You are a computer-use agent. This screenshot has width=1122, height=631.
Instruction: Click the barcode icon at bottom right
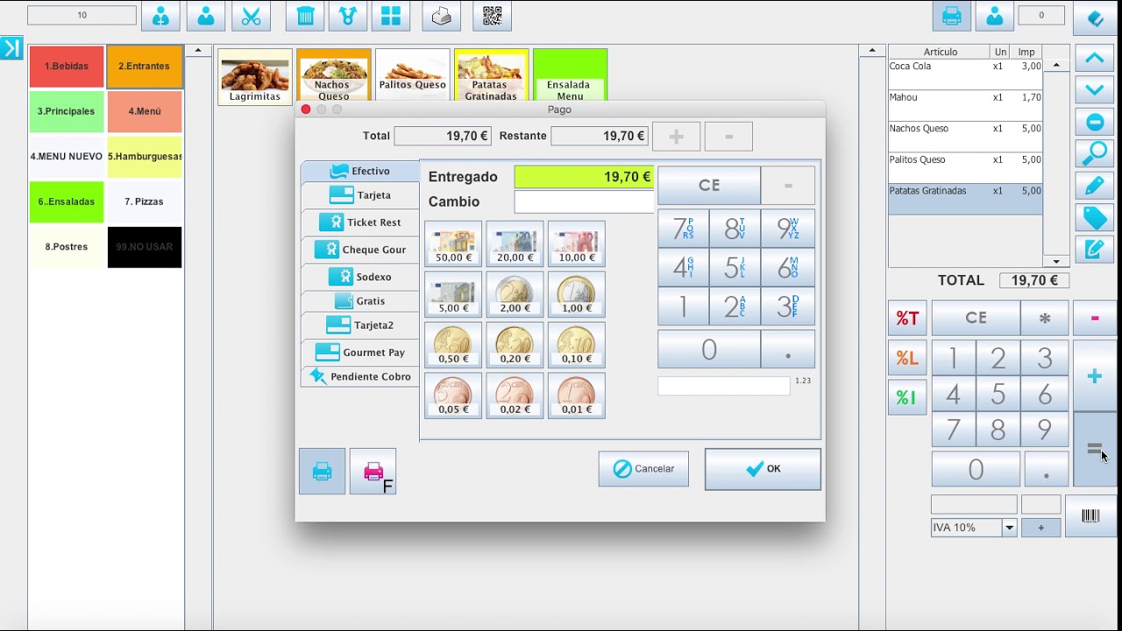[1090, 516]
